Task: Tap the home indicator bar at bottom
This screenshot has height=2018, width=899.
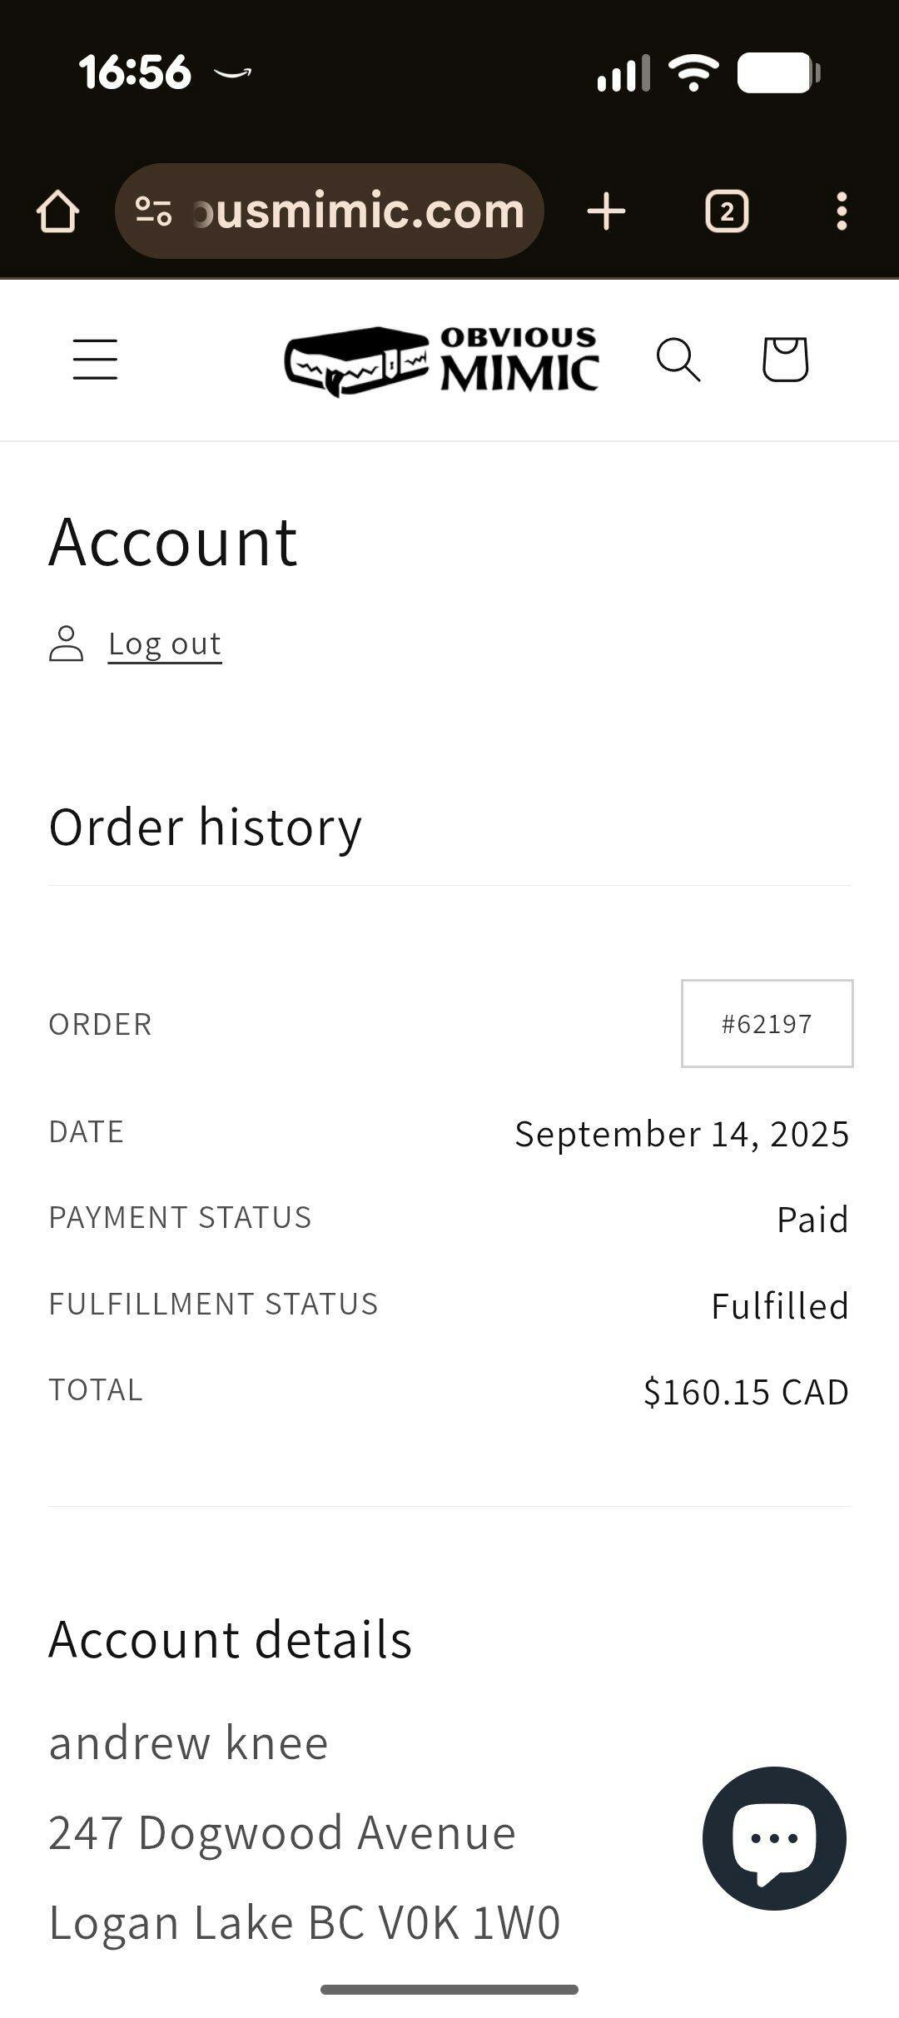Action: [x=449, y=1990]
